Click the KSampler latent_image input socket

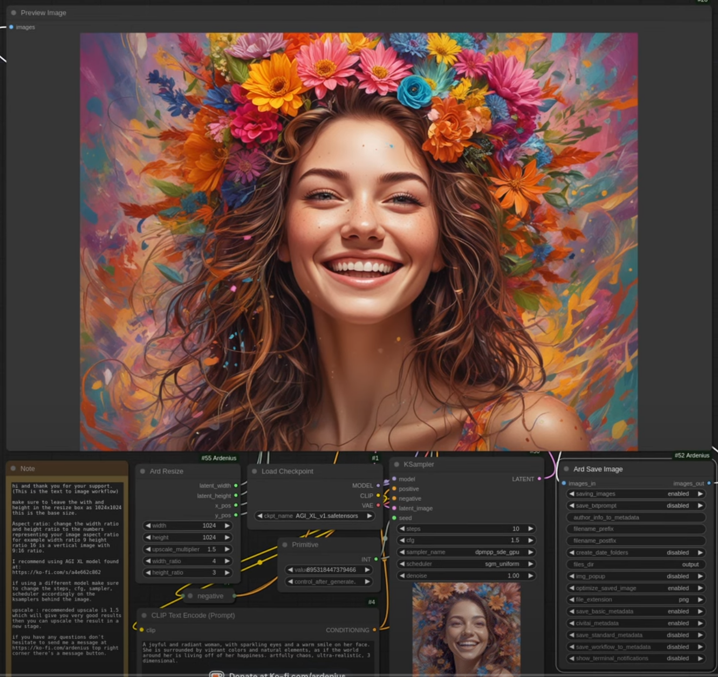point(394,508)
